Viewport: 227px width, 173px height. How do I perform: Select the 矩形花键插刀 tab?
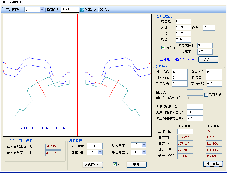12,2
